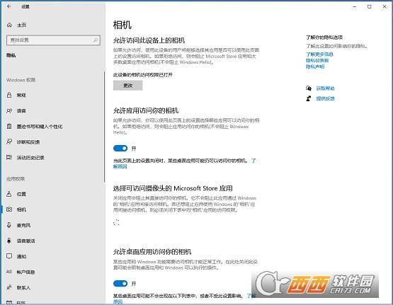Select the 位置 location icon entry
This screenshot has height=305, width=393.
pos(9,194)
